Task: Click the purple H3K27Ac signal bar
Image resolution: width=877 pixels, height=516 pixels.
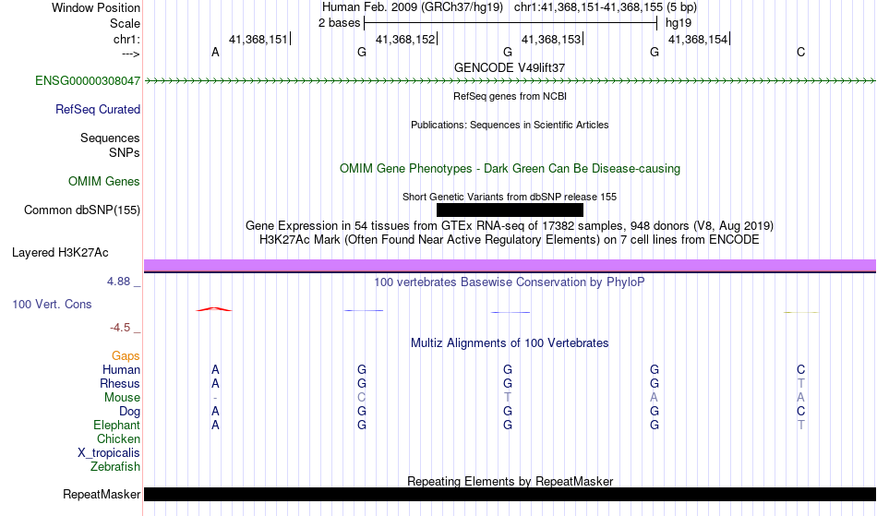Action: (510, 266)
